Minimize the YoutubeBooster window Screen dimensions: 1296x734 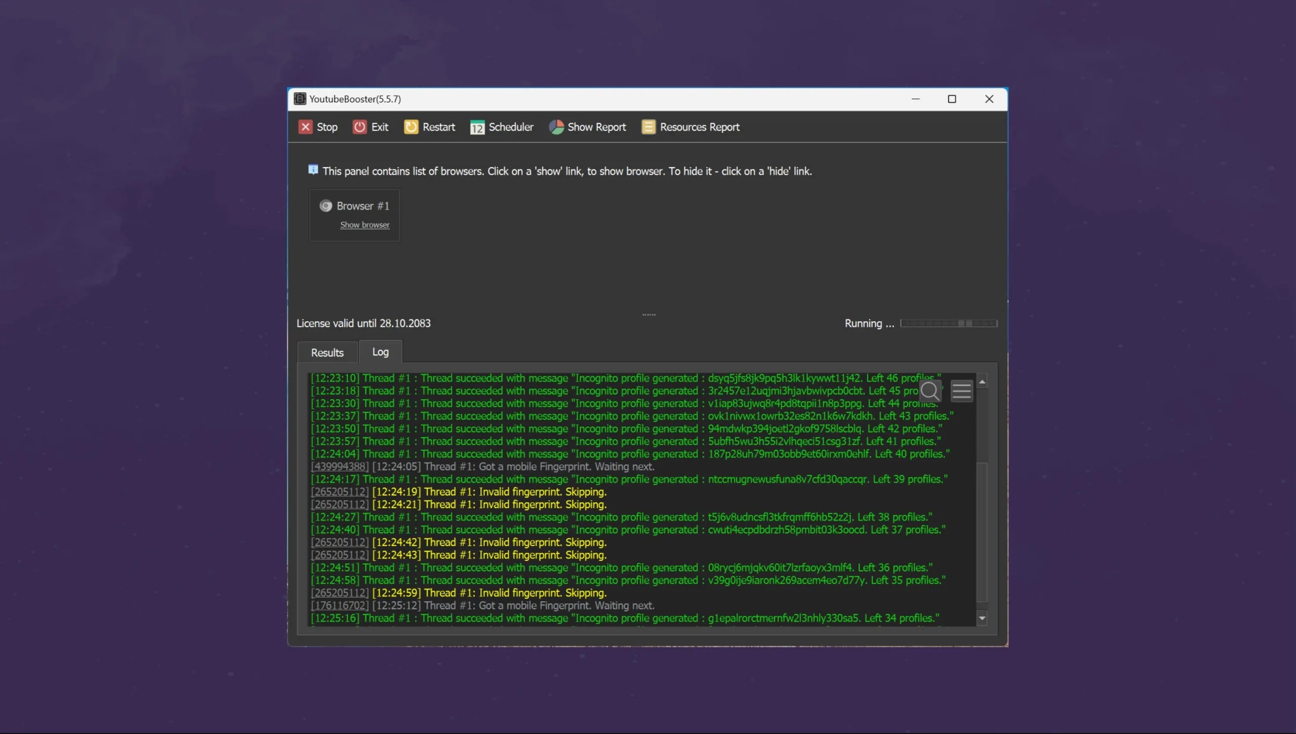pos(915,99)
